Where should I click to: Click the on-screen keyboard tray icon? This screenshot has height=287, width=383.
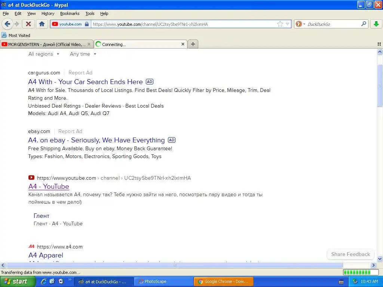click(x=341, y=282)
